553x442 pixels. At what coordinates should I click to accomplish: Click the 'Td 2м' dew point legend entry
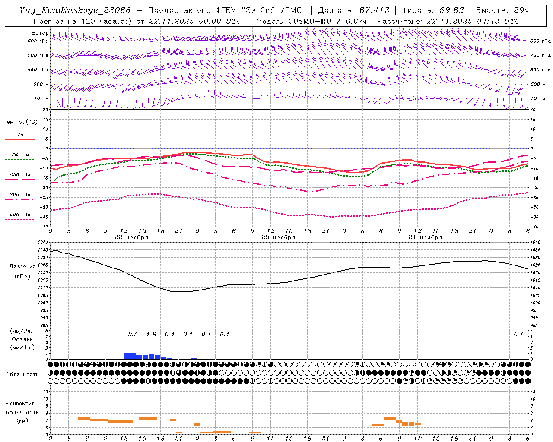20,155
